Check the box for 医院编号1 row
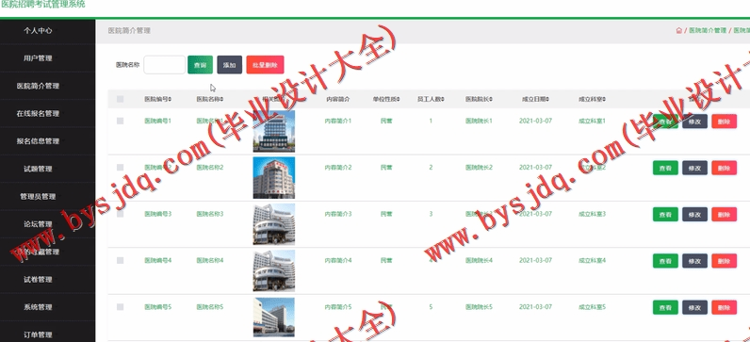Image resolution: width=750 pixels, height=342 pixels. click(x=120, y=121)
